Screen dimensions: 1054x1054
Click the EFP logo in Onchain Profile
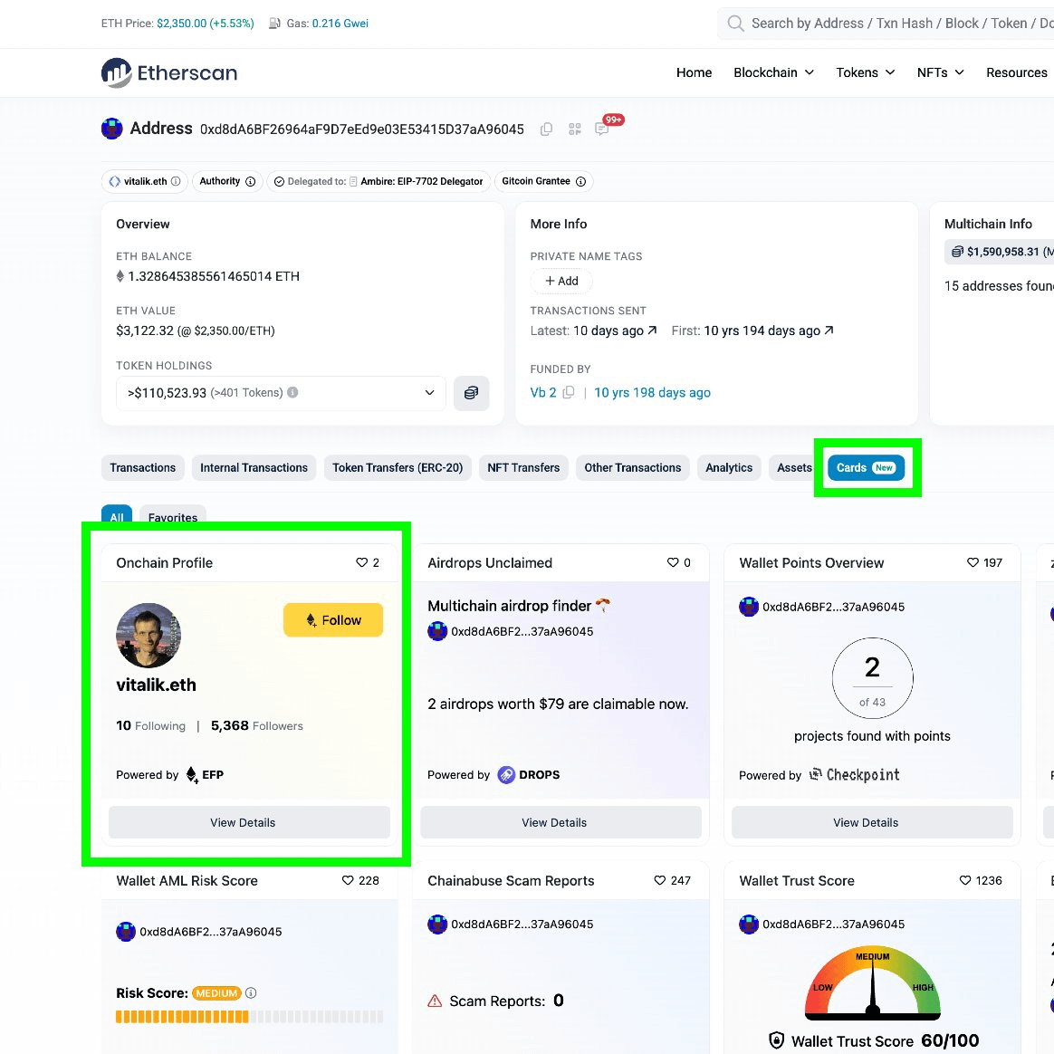click(205, 774)
